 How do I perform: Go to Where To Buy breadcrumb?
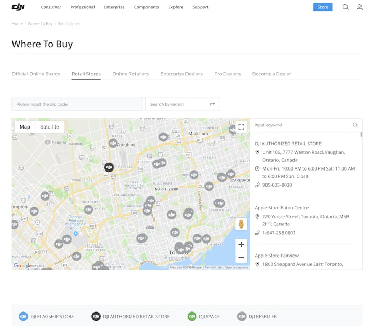40,23
